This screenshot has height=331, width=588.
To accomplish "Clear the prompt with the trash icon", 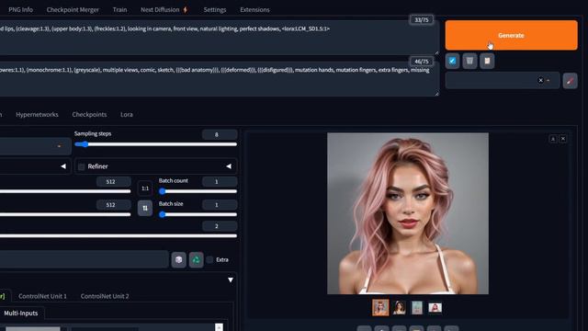I will [469, 61].
